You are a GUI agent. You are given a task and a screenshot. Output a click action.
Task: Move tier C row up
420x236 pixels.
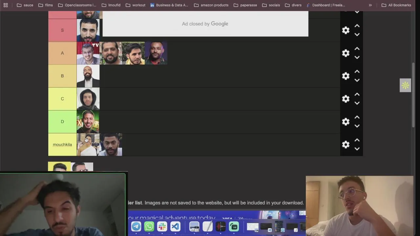[357, 95]
